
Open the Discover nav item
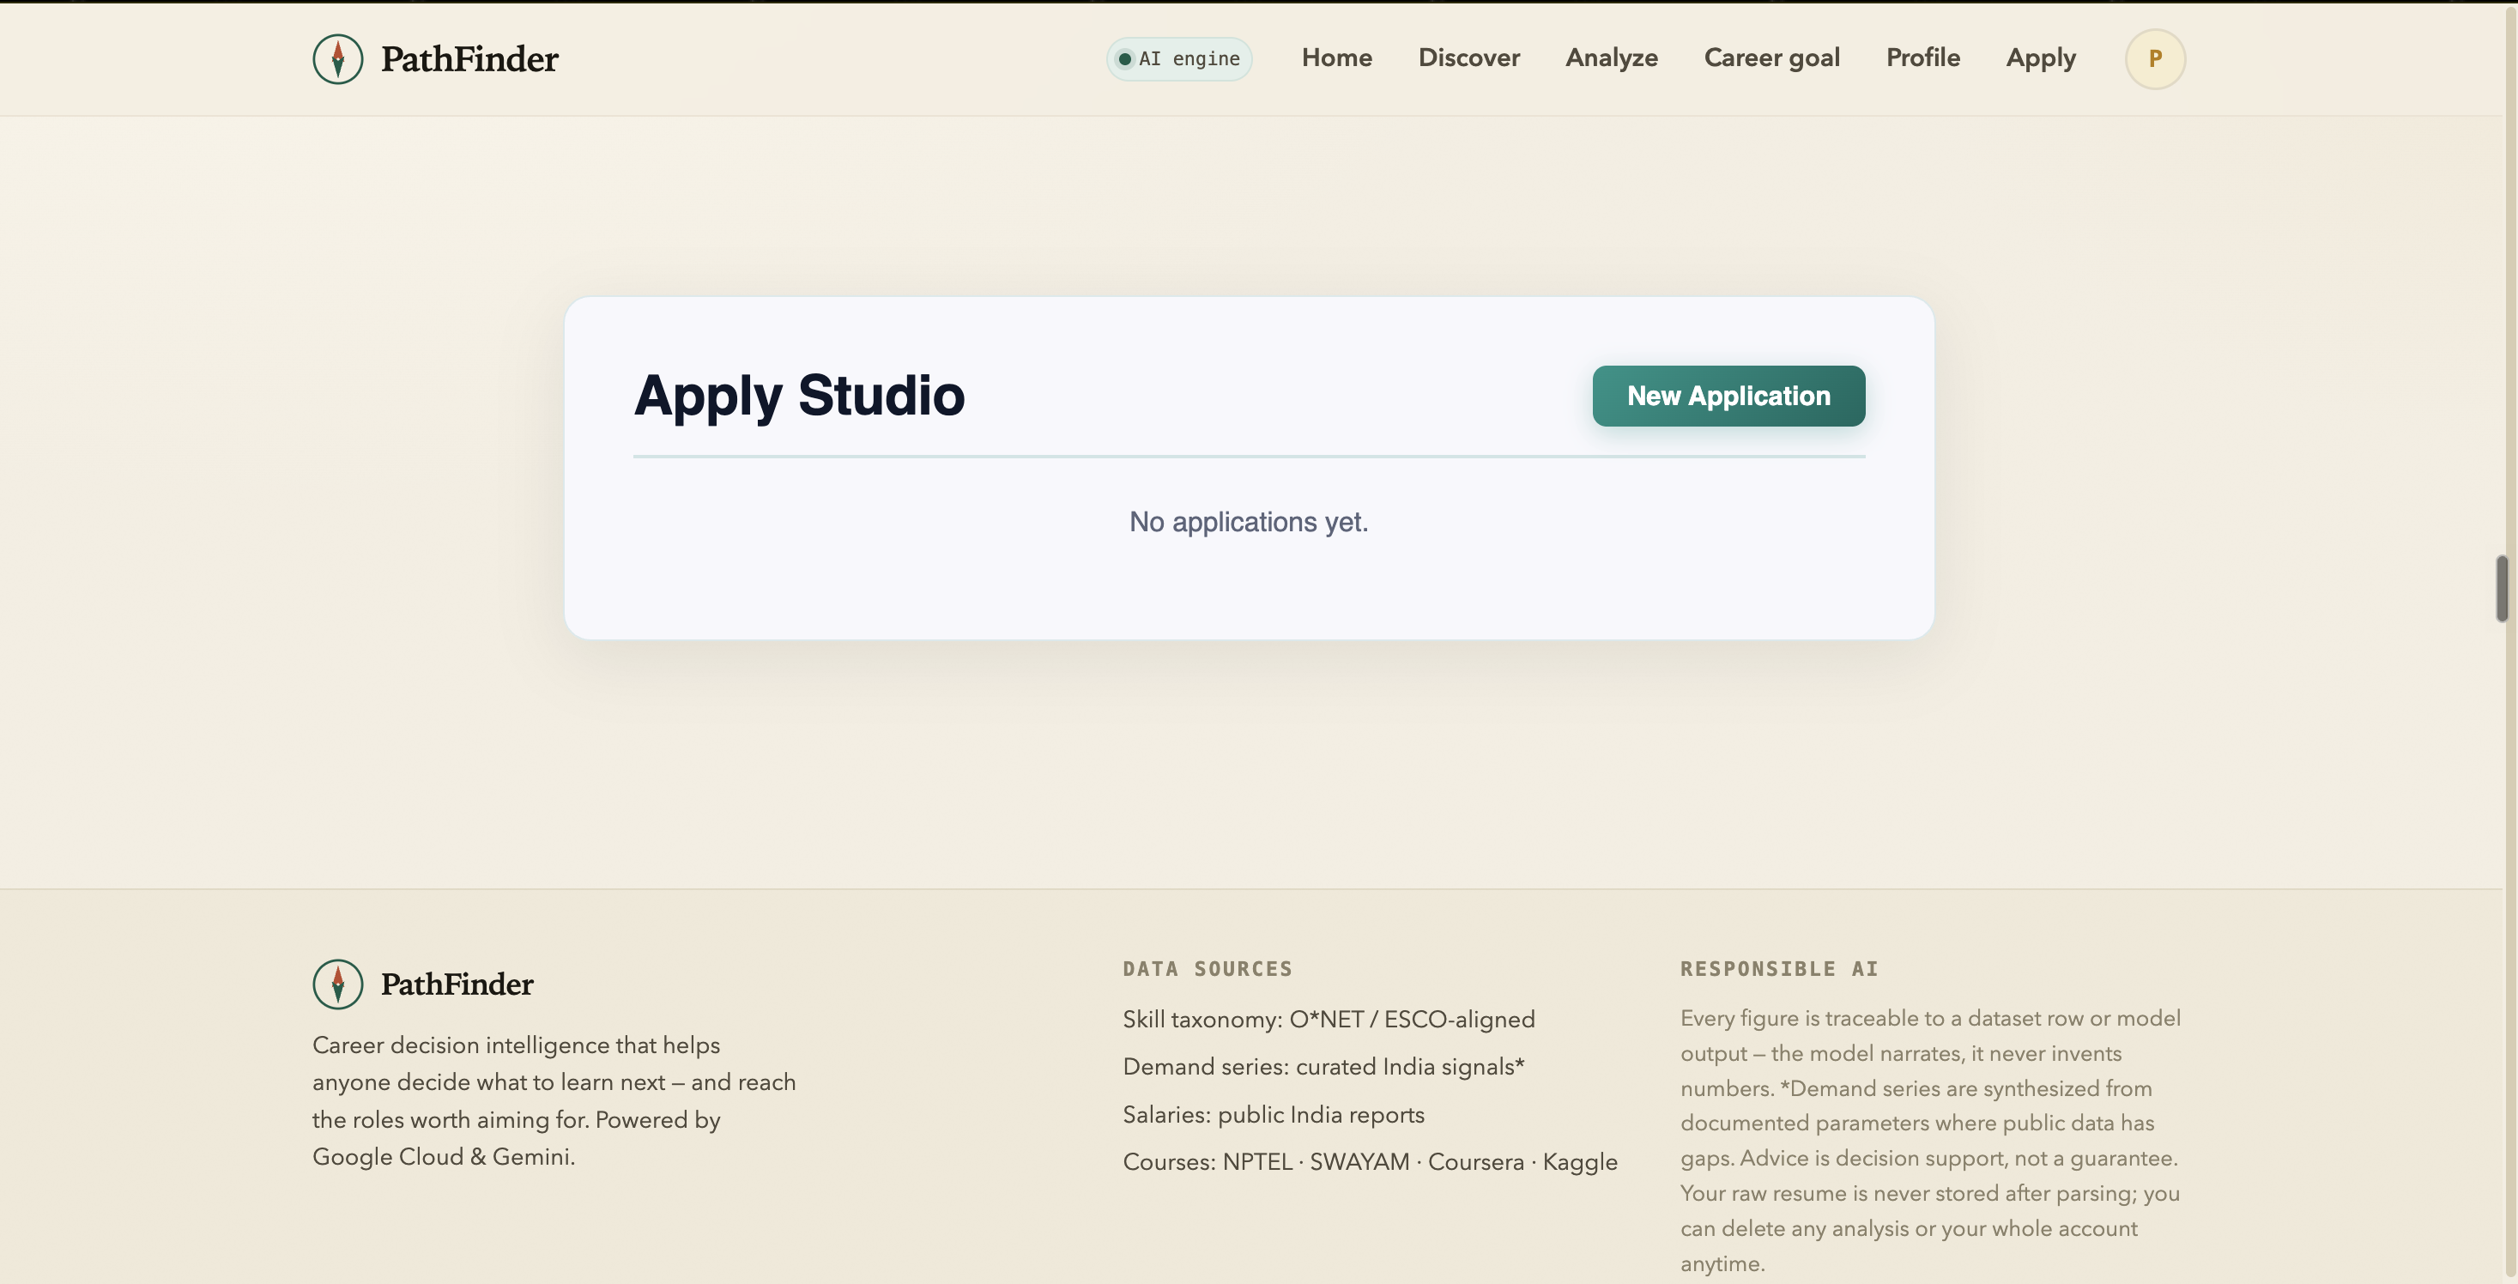(1468, 58)
